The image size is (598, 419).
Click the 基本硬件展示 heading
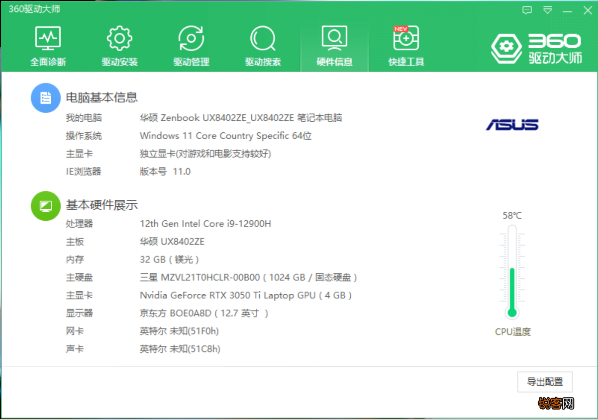point(102,205)
